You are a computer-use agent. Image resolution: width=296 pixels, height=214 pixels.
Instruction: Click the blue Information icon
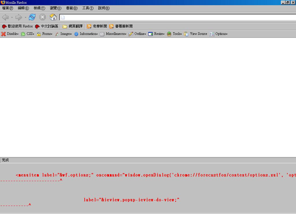coord(76,34)
